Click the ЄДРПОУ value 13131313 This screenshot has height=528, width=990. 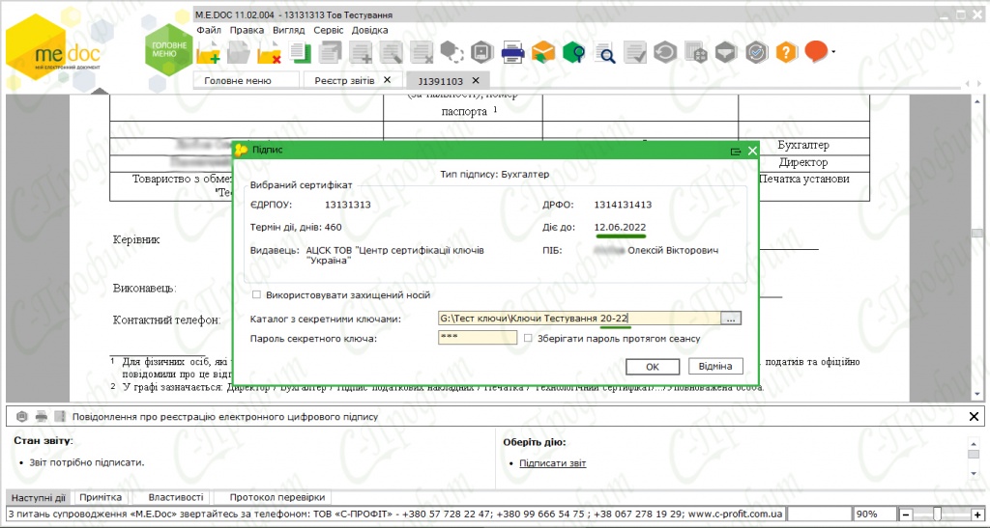(x=348, y=205)
